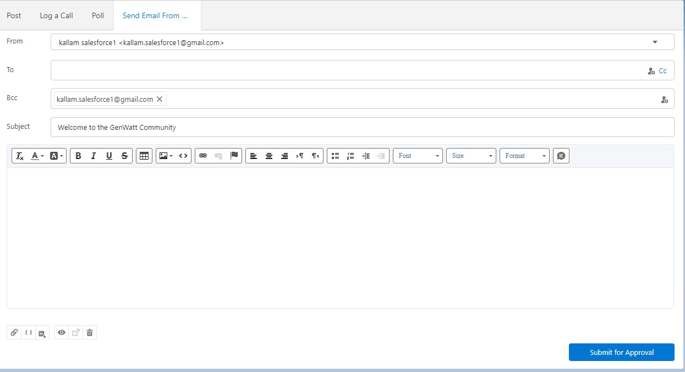The width and height of the screenshot is (685, 372).
Task: Click the source code snippet icon
Action: point(183,156)
